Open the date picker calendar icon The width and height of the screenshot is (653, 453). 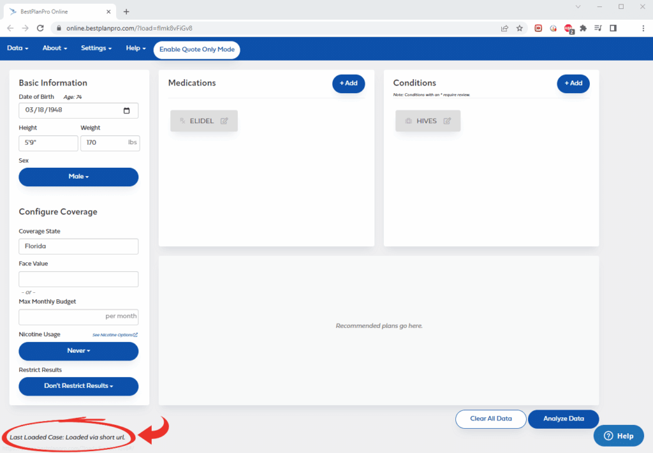[x=126, y=110]
